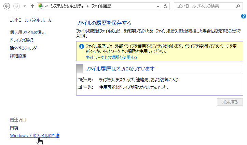Choose ドライブの選択 in the sidebar
Screen dimensions: 247x145
pyautogui.click(x=22, y=40)
